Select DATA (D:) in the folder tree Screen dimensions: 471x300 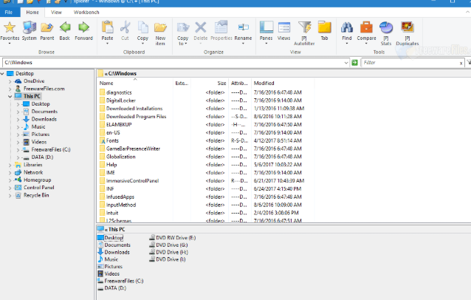pyautogui.click(x=42, y=157)
